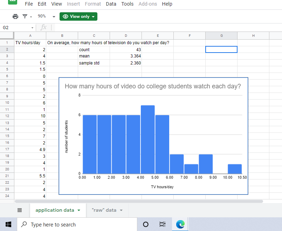Open the Windows Start menu

tap(8, 224)
